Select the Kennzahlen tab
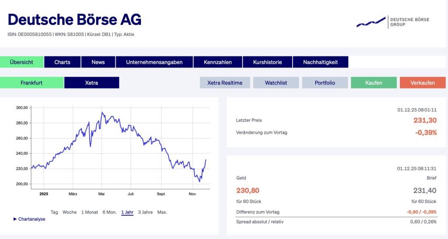The height and width of the screenshot is (239, 448). point(217,62)
